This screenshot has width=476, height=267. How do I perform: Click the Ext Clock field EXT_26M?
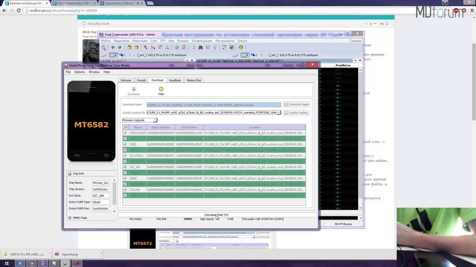(x=101, y=195)
